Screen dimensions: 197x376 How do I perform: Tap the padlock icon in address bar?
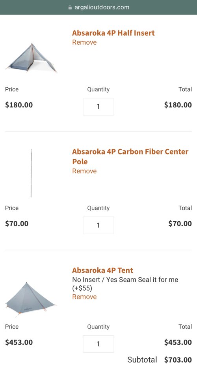(70, 7)
